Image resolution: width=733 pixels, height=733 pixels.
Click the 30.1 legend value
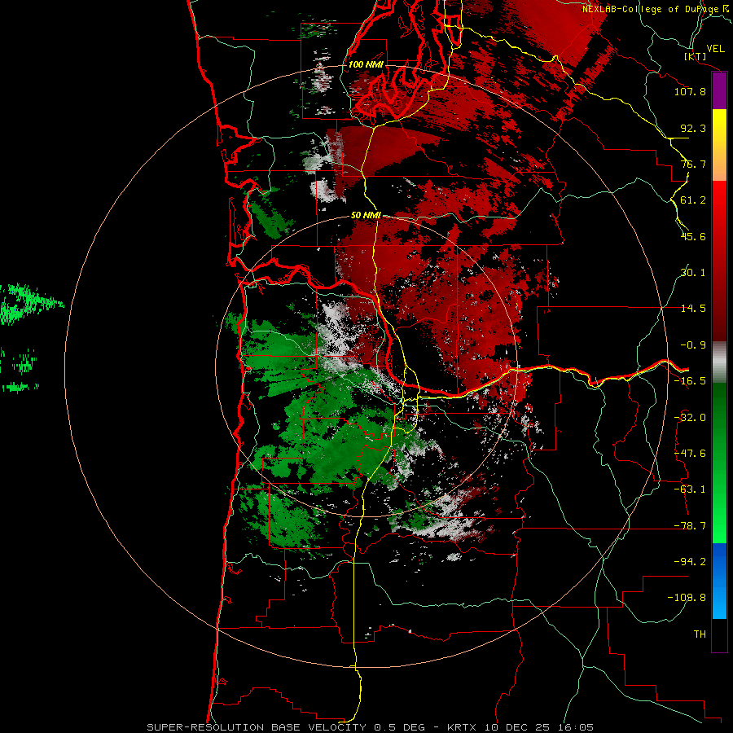[693, 273]
